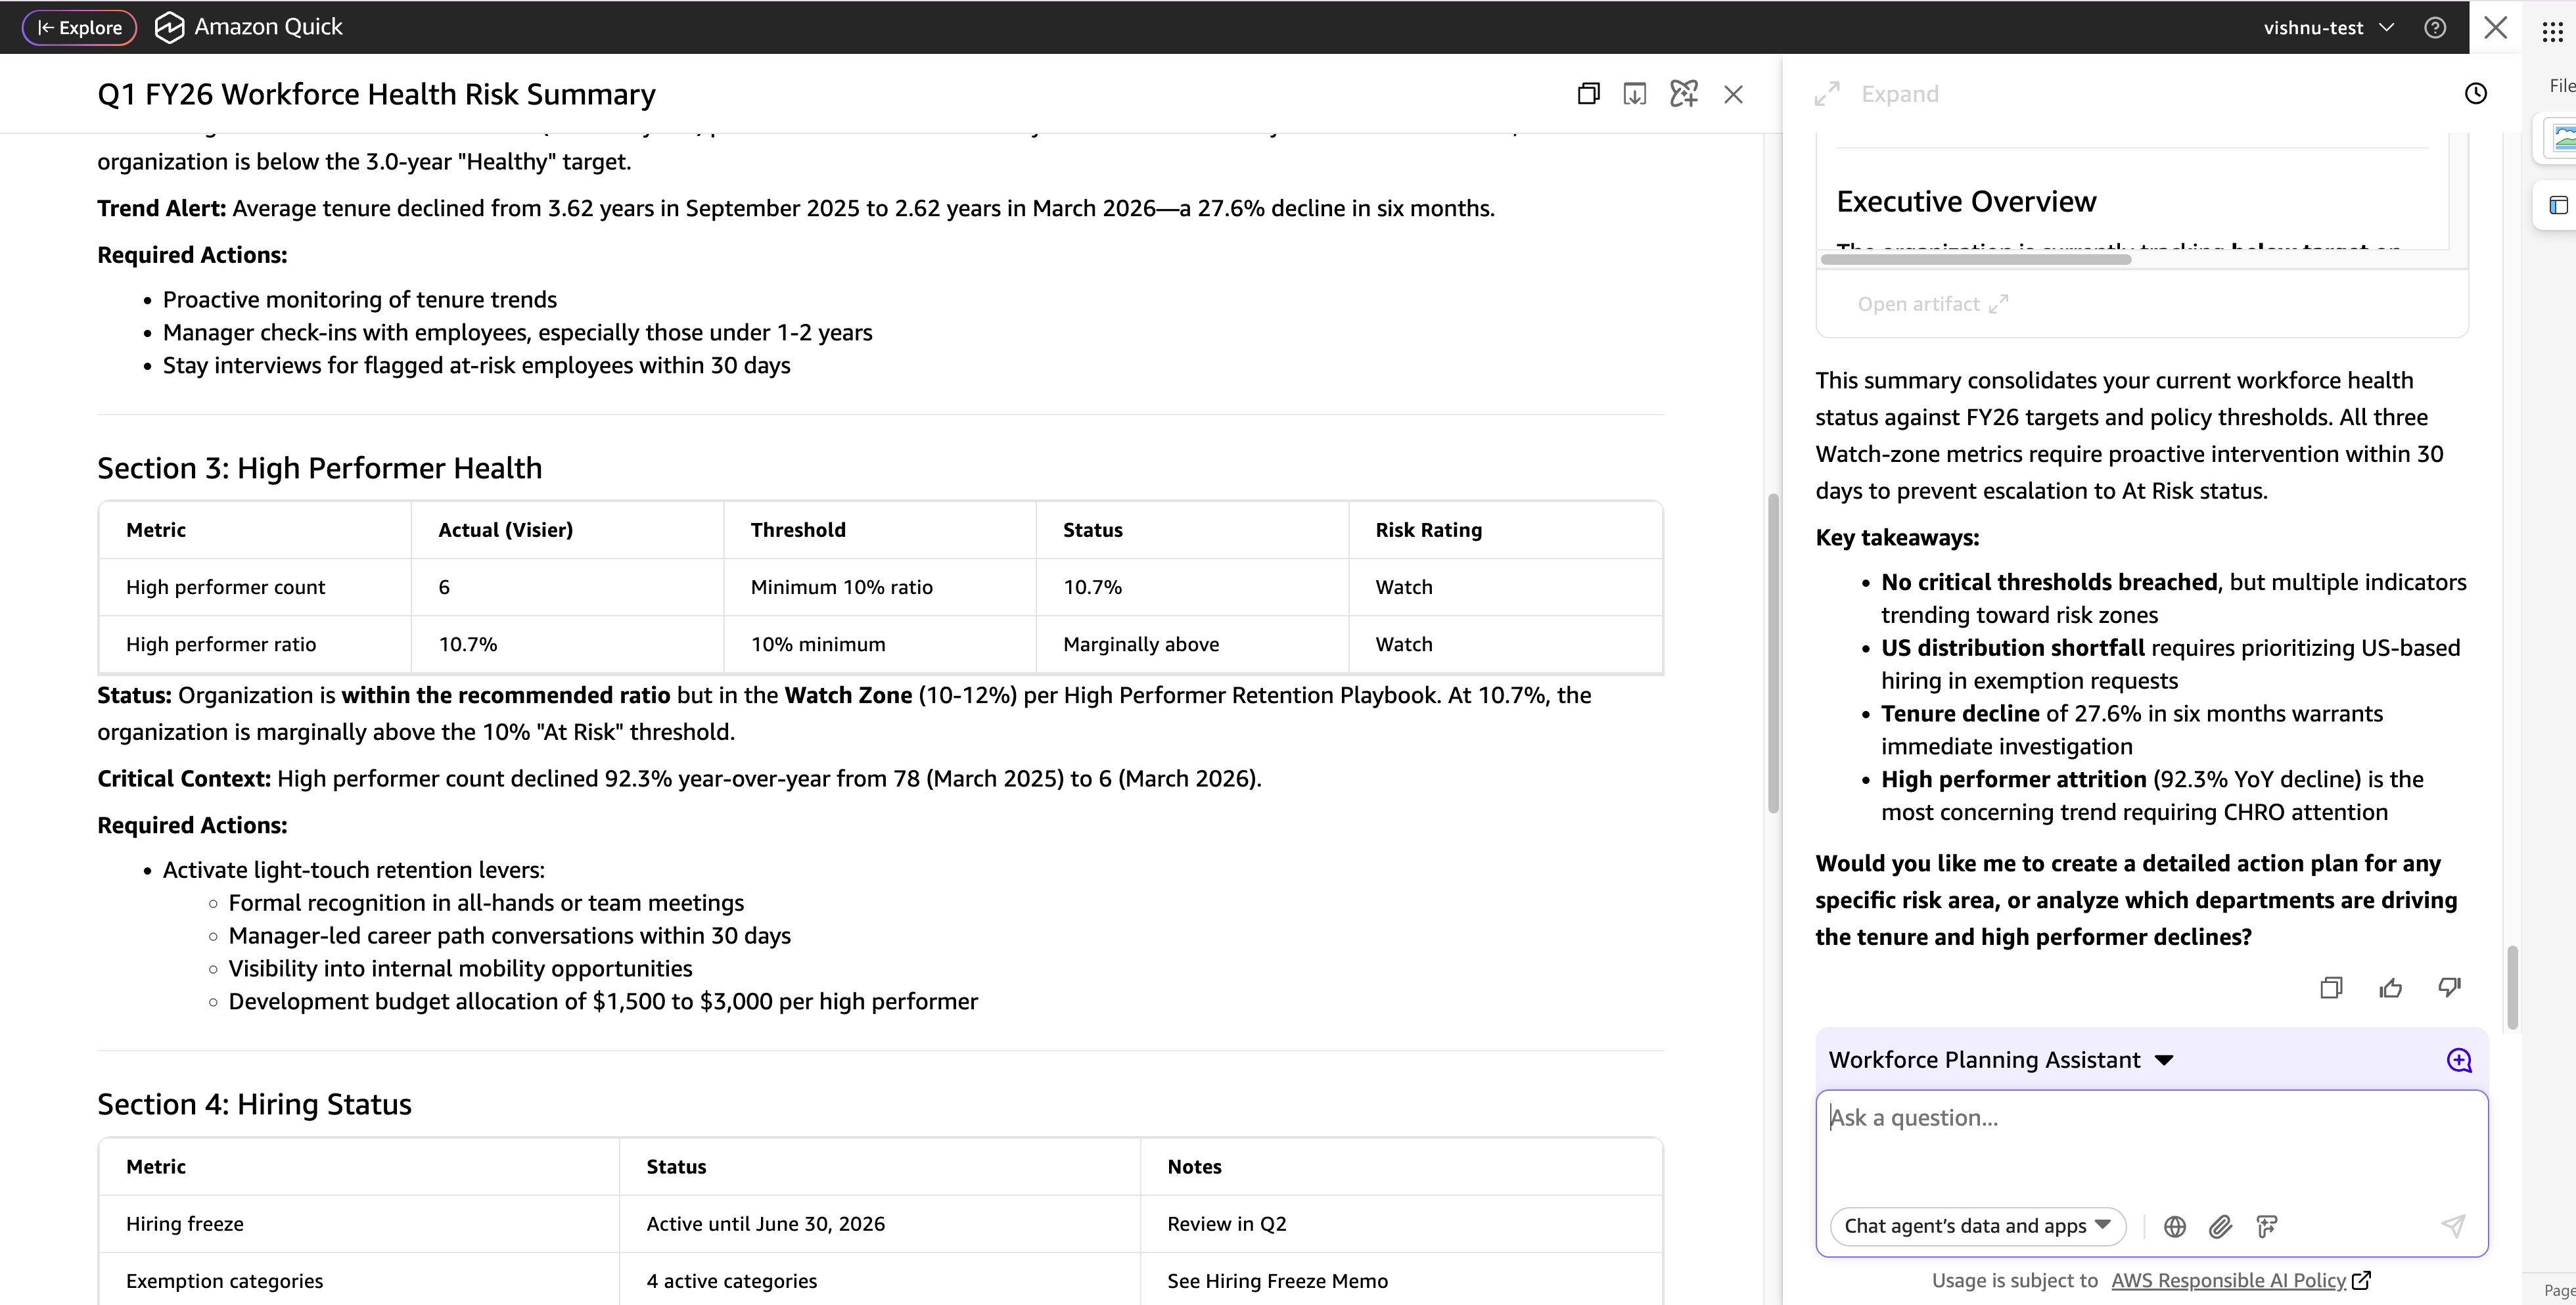The height and width of the screenshot is (1305, 2576).
Task: Click the AI sparkle enhance icon in the document header
Action: [1684, 94]
